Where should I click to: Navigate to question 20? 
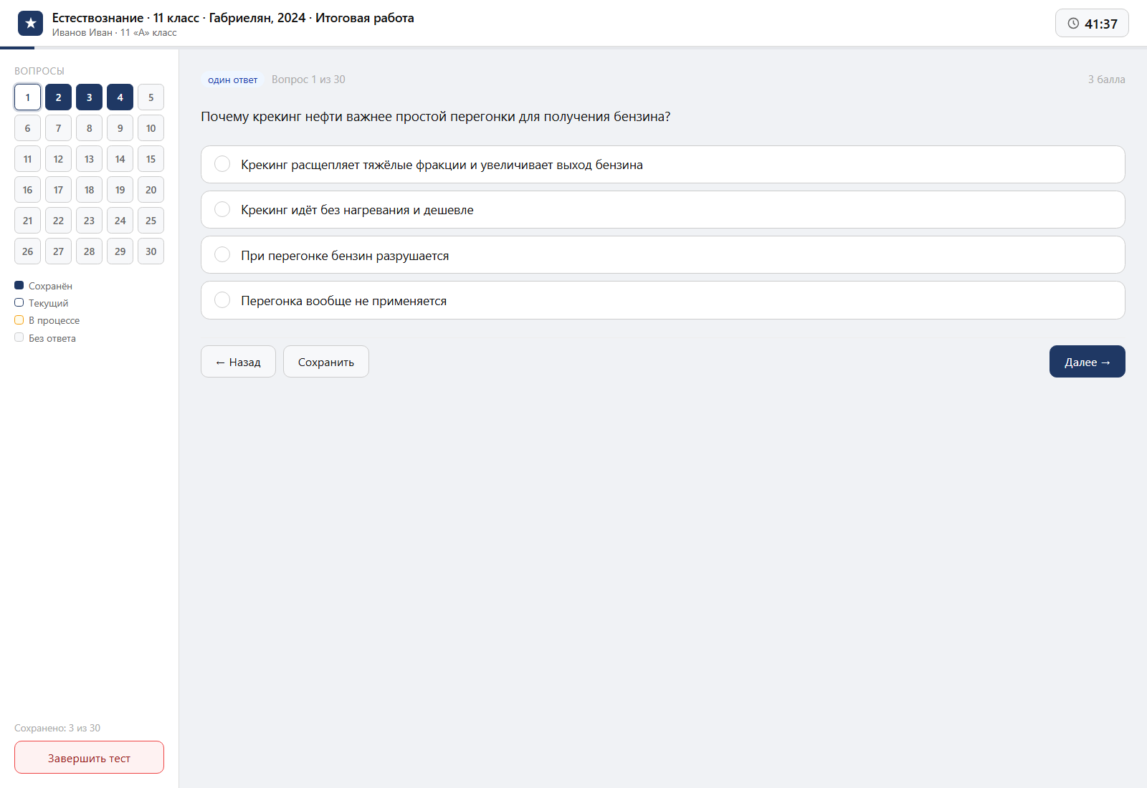click(151, 190)
